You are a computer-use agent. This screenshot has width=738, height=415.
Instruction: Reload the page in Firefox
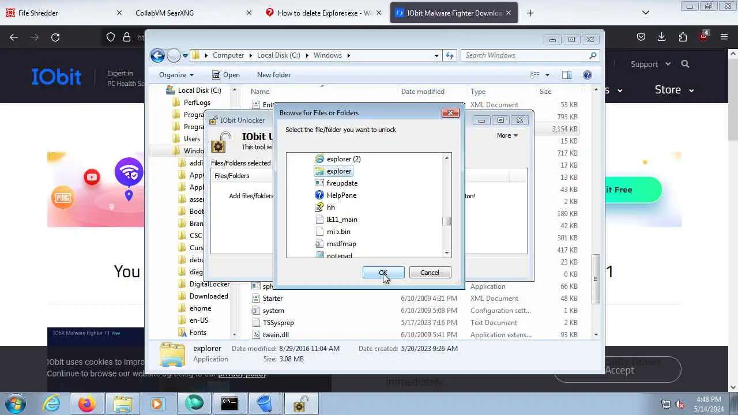coord(55,37)
